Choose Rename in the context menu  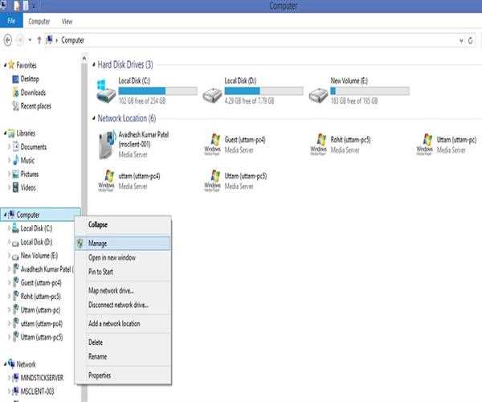pos(123,356)
